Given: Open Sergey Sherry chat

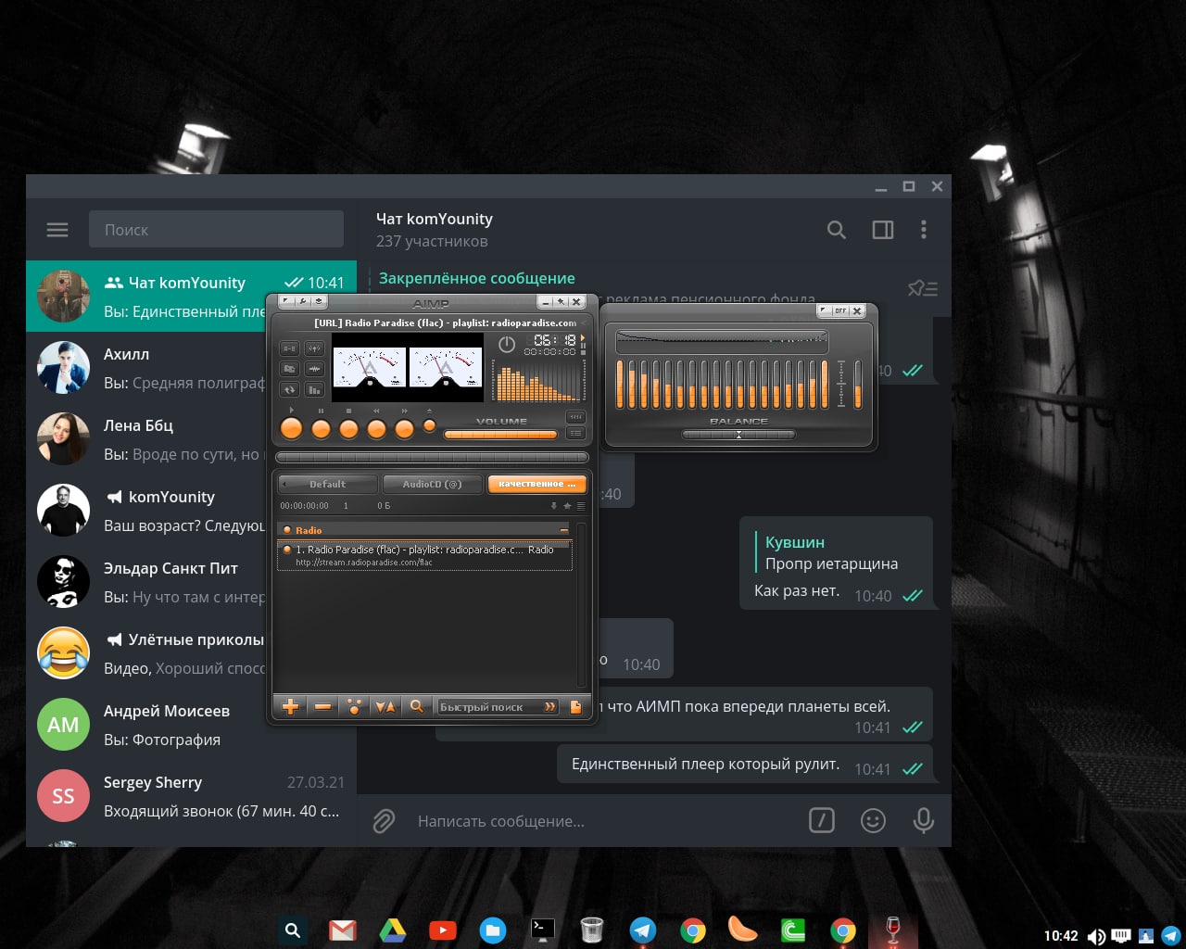Looking at the screenshot, I should point(191,796).
